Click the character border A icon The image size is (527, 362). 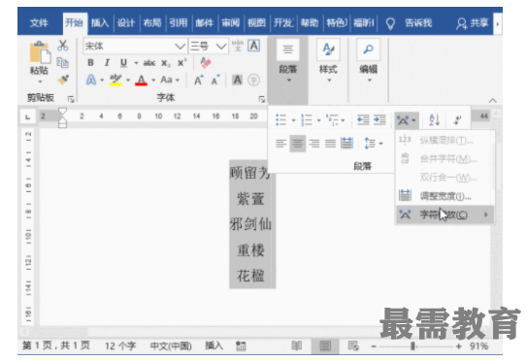pos(254,46)
